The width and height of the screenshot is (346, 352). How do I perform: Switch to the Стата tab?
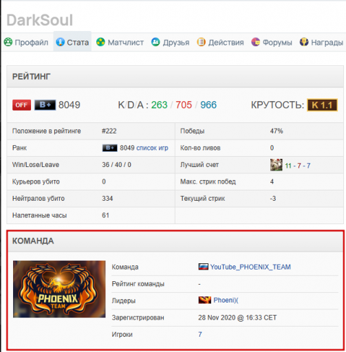coord(72,42)
